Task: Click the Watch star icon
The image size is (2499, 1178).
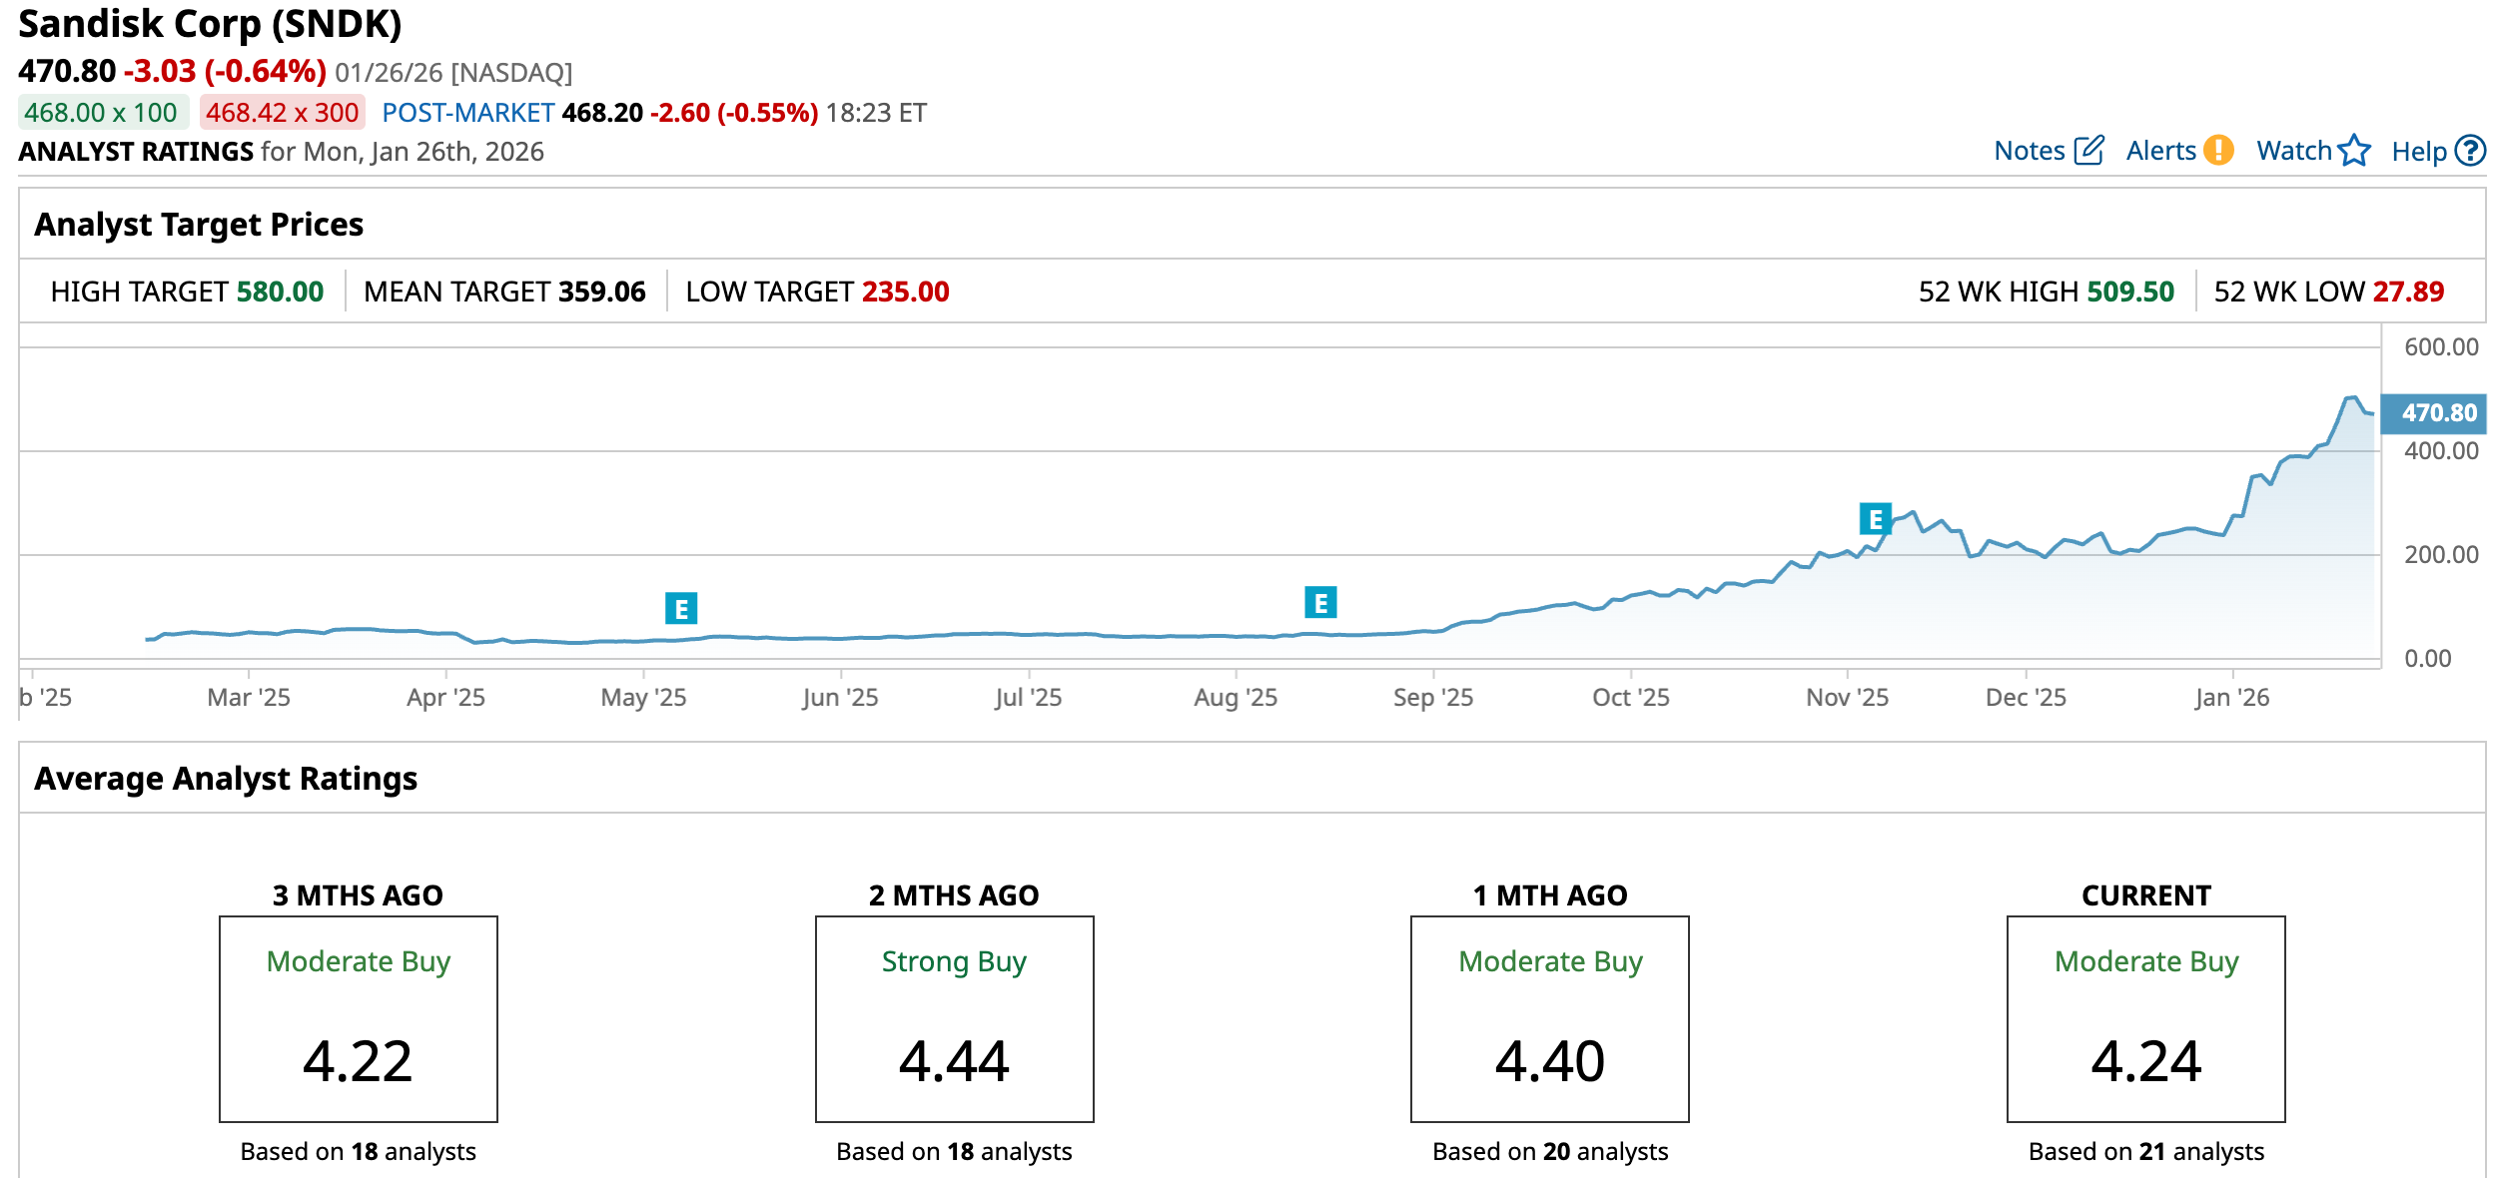Action: pos(2354,151)
